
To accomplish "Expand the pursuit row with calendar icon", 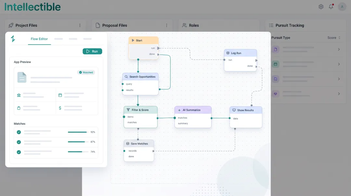I will 339,64.
